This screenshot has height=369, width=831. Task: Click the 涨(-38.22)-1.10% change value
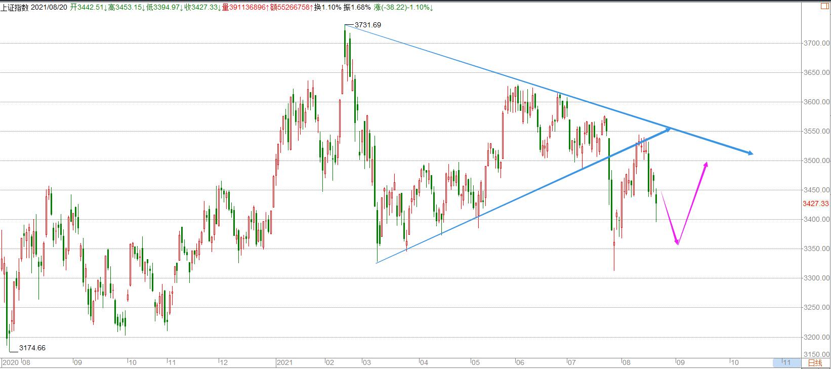point(403,7)
